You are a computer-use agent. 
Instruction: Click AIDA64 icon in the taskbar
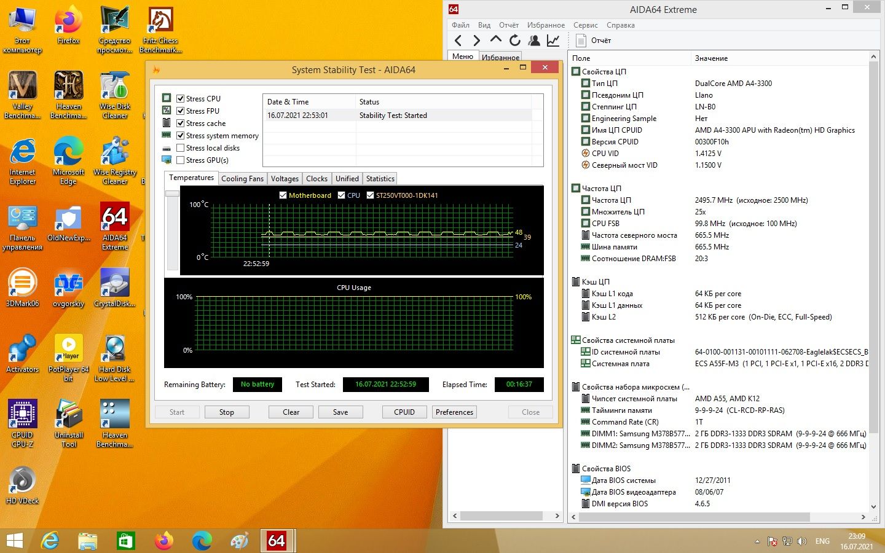[x=277, y=541]
